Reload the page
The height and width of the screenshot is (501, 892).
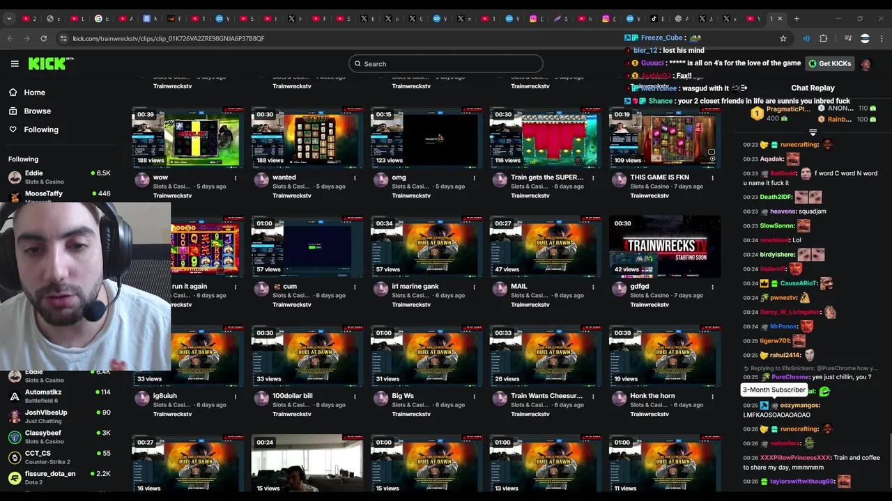point(43,38)
